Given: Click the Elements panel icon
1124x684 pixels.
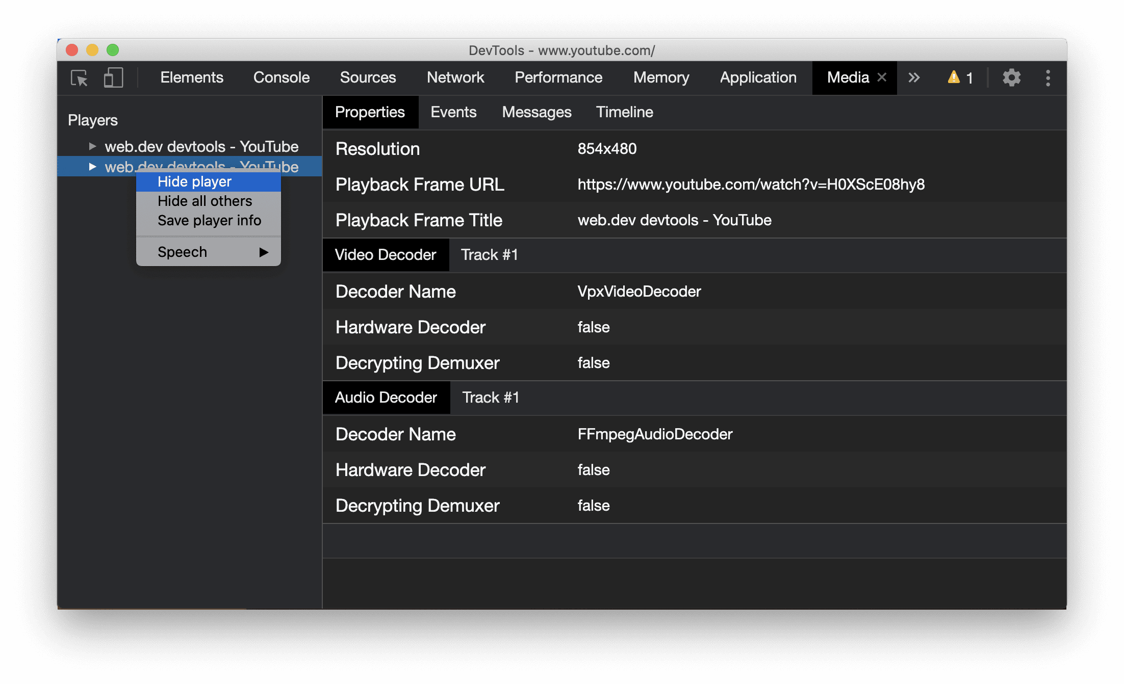Looking at the screenshot, I should (191, 78).
